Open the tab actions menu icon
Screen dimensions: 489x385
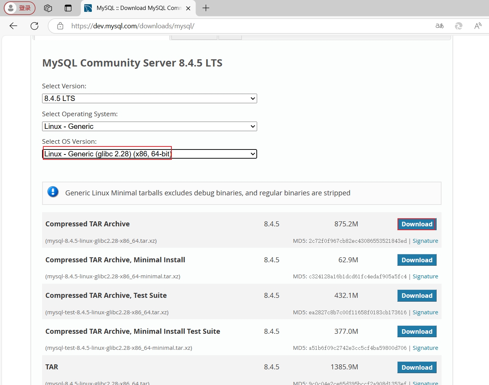coord(68,8)
